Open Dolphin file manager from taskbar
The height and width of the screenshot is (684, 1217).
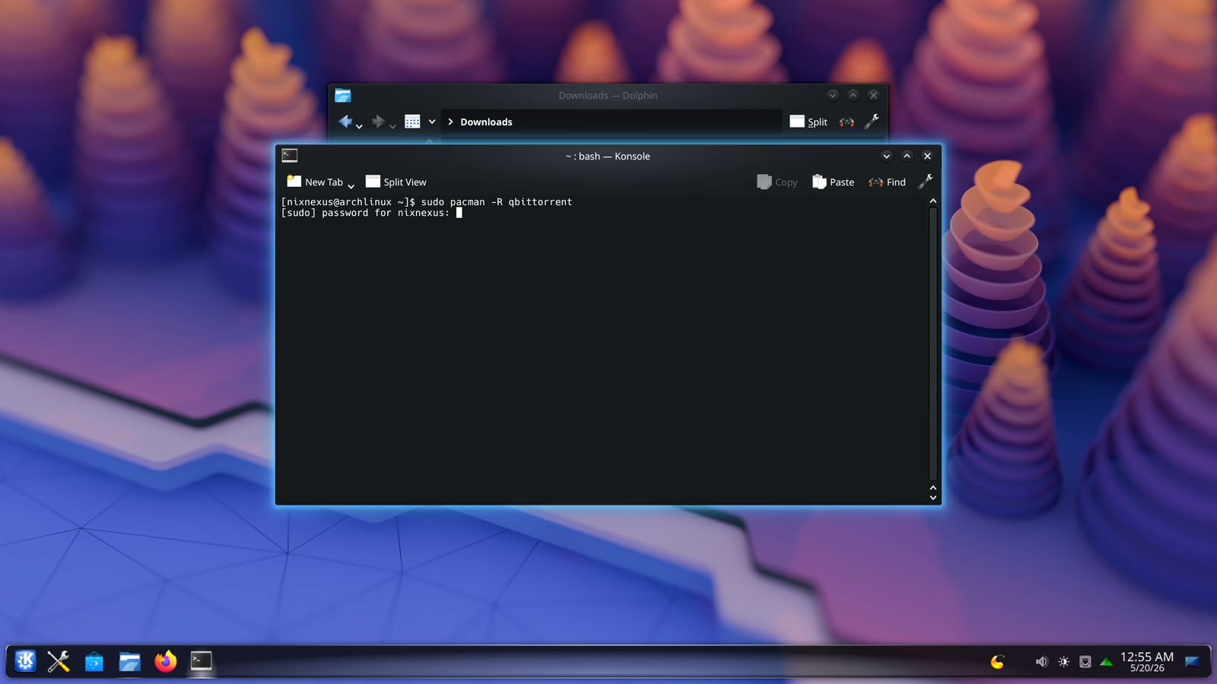pos(129,661)
